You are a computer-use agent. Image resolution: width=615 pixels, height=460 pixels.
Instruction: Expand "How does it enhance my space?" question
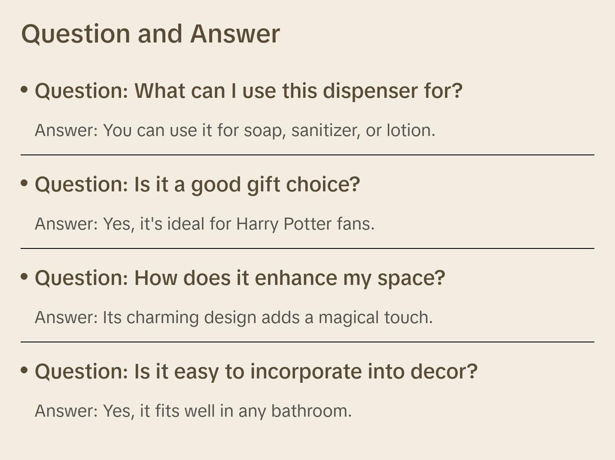pyautogui.click(x=240, y=278)
